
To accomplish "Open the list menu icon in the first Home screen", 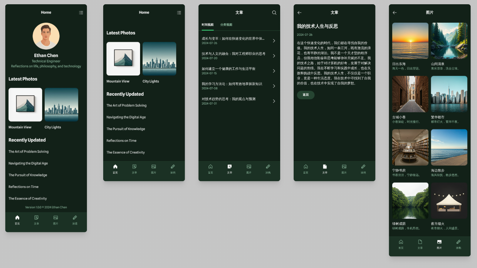I will (81, 12).
